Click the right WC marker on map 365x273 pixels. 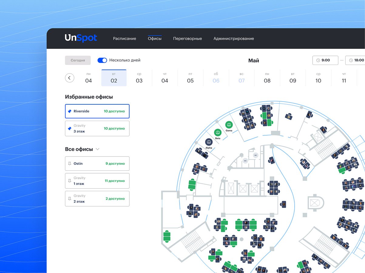pos(255,155)
